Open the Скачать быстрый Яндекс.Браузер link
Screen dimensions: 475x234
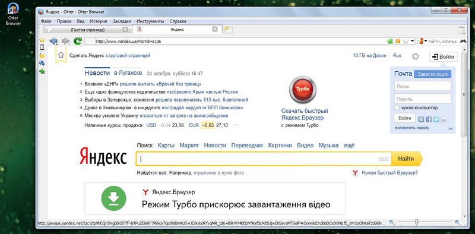tap(305, 114)
